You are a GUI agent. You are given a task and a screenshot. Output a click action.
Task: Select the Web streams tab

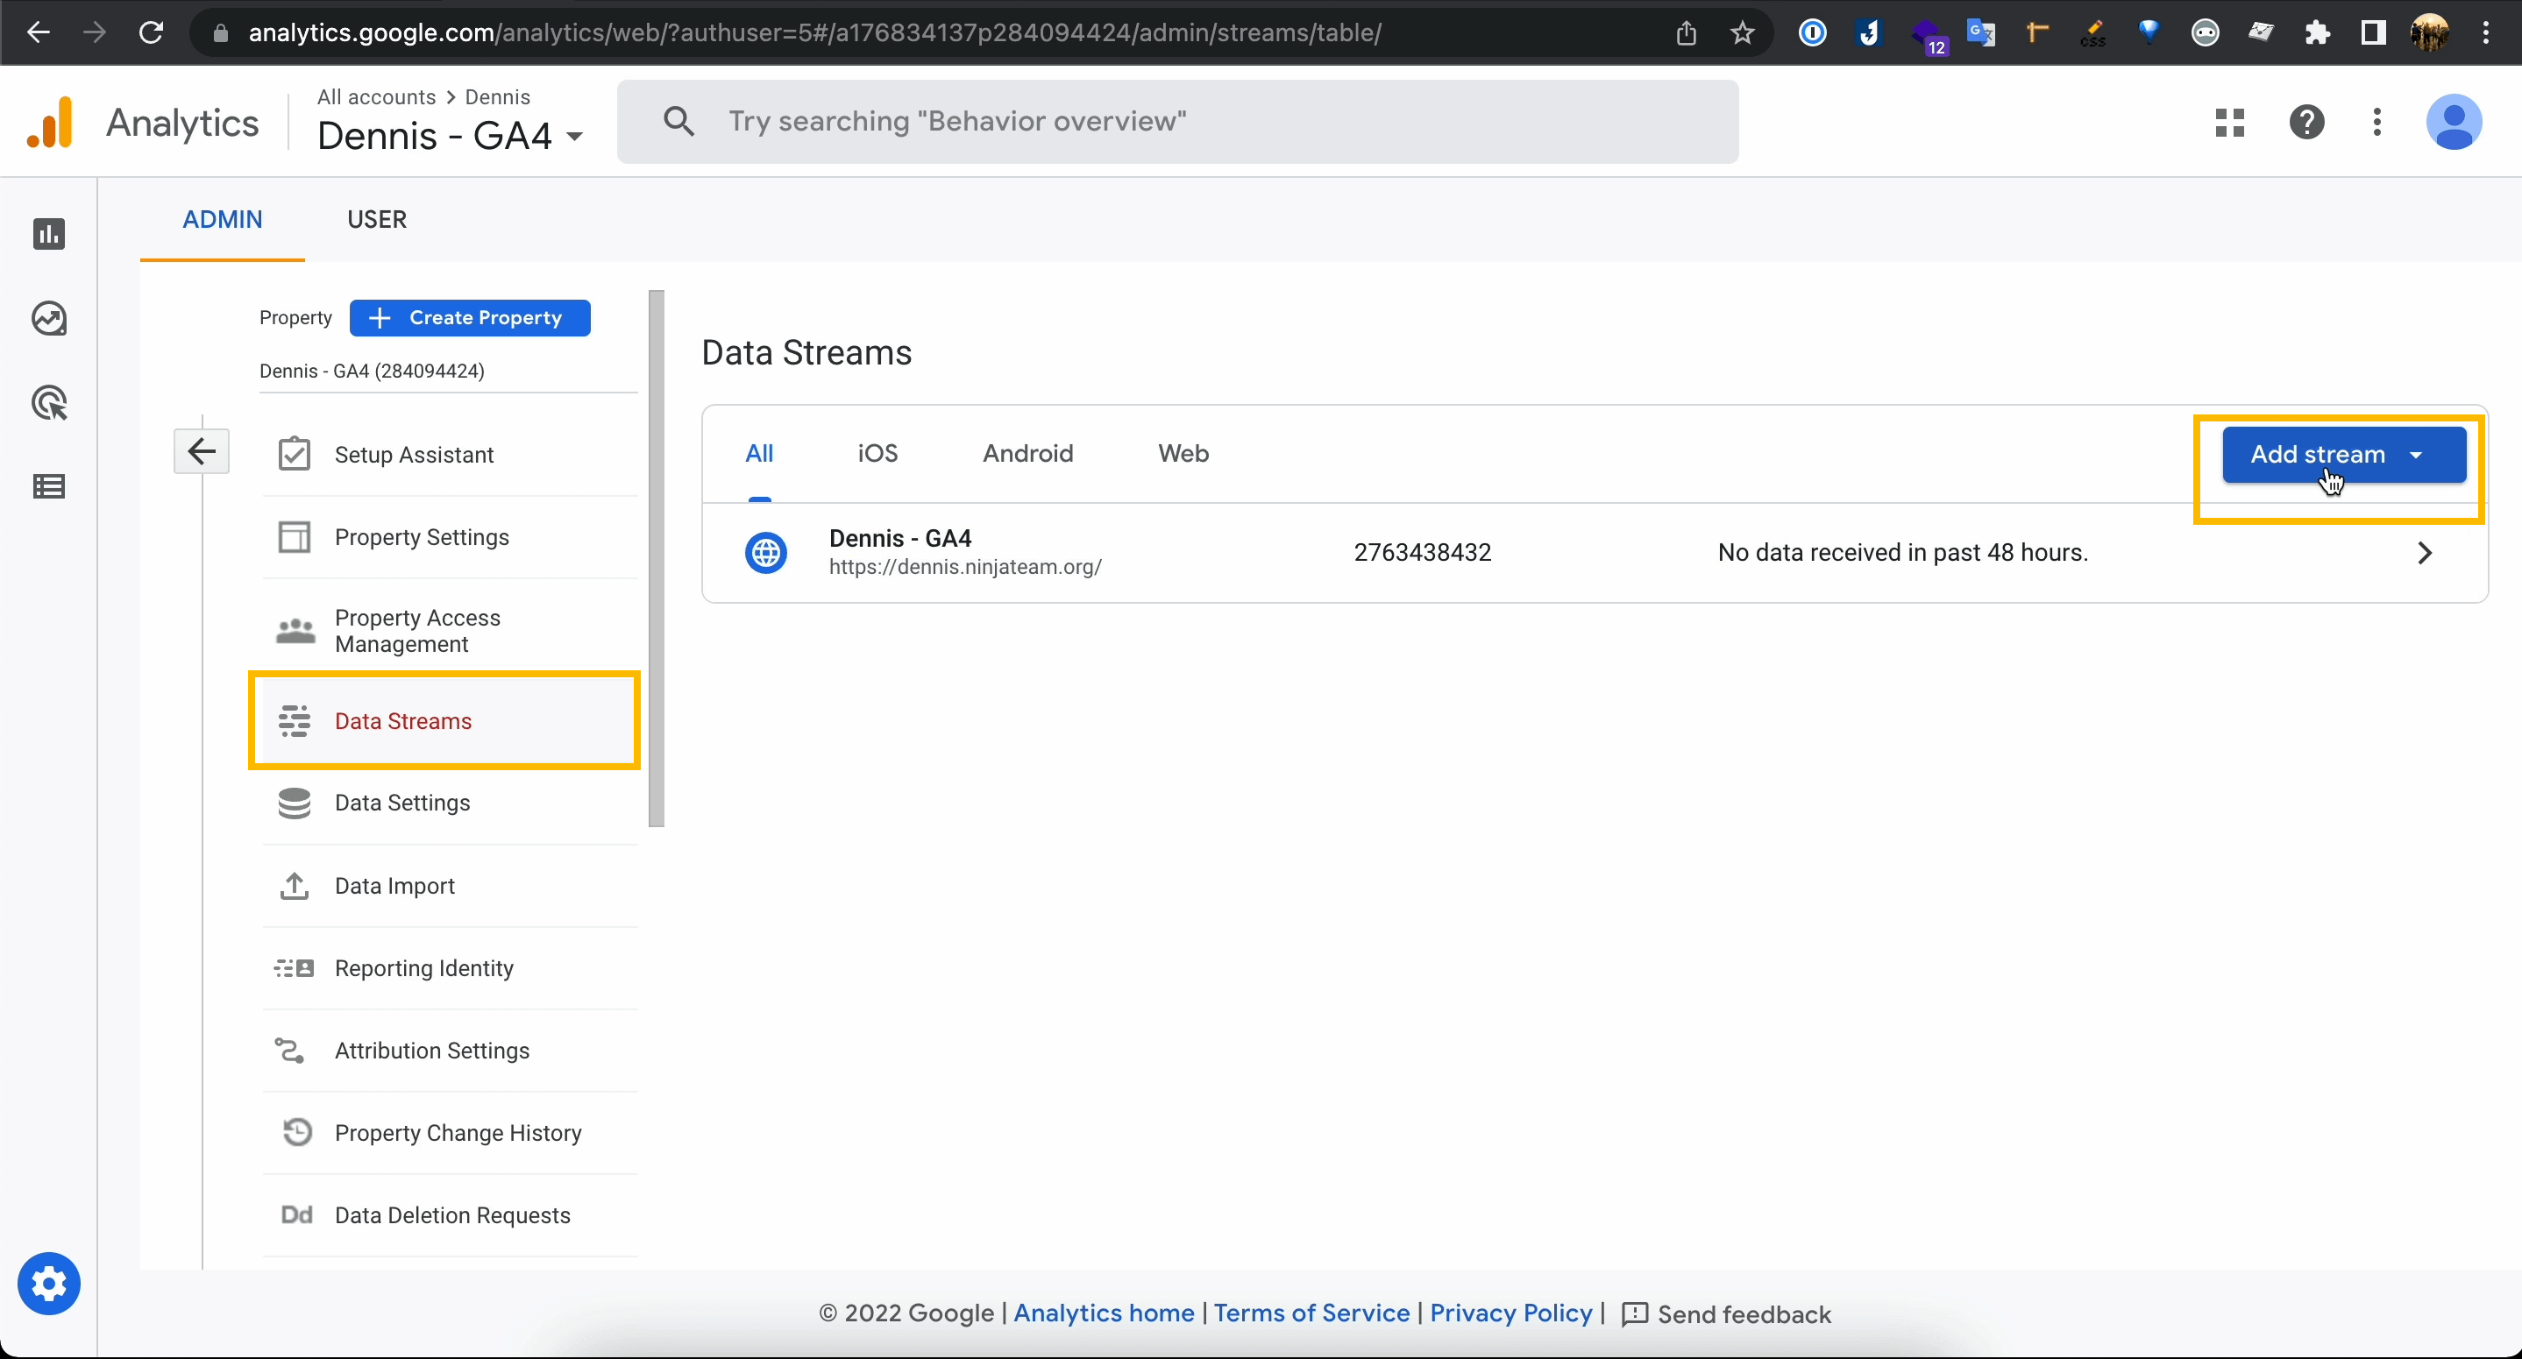coord(1183,453)
